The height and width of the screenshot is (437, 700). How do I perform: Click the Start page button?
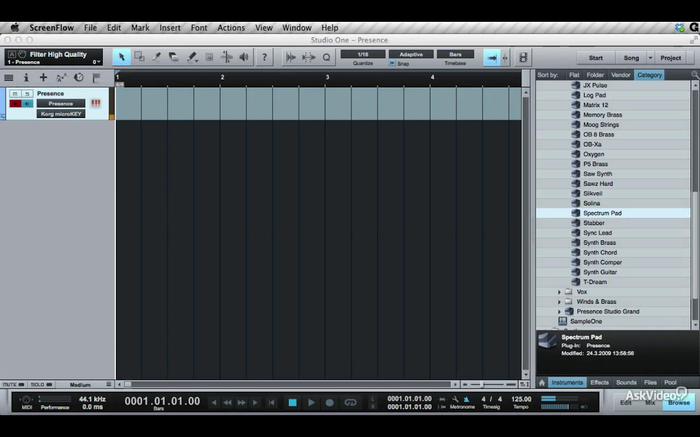click(596, 58)
